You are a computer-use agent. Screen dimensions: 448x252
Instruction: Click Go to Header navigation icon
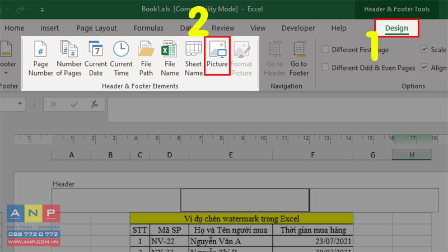coord(274,49)
